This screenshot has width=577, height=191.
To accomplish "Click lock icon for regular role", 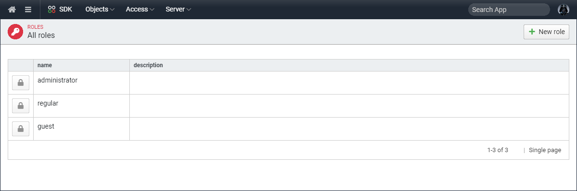I will point(21,106).
